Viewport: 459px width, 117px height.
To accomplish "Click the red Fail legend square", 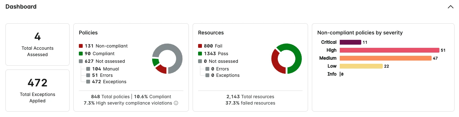I will (x=200, y=46).
